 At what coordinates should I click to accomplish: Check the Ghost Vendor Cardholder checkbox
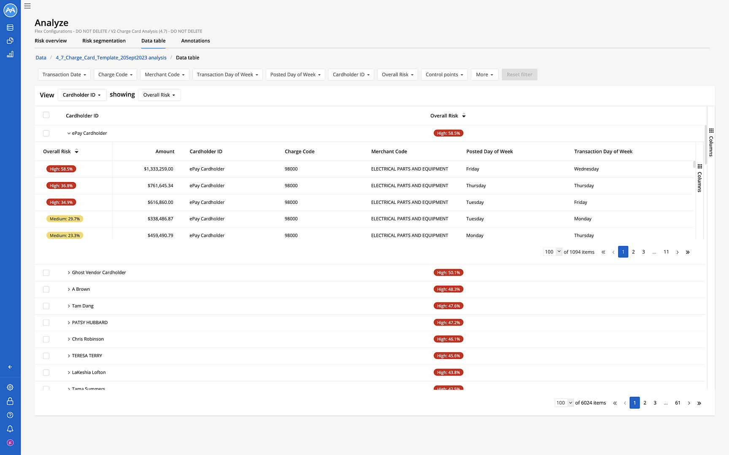coord(46,273)
